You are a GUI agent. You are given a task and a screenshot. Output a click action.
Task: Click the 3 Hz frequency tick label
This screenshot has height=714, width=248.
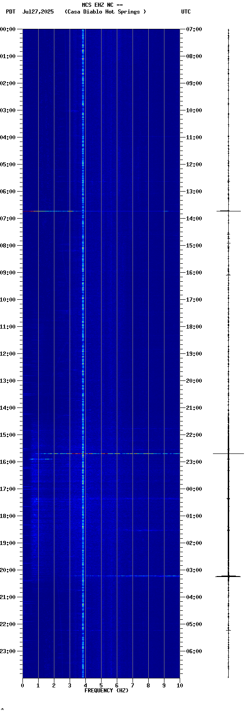click(x=70, y=686)
